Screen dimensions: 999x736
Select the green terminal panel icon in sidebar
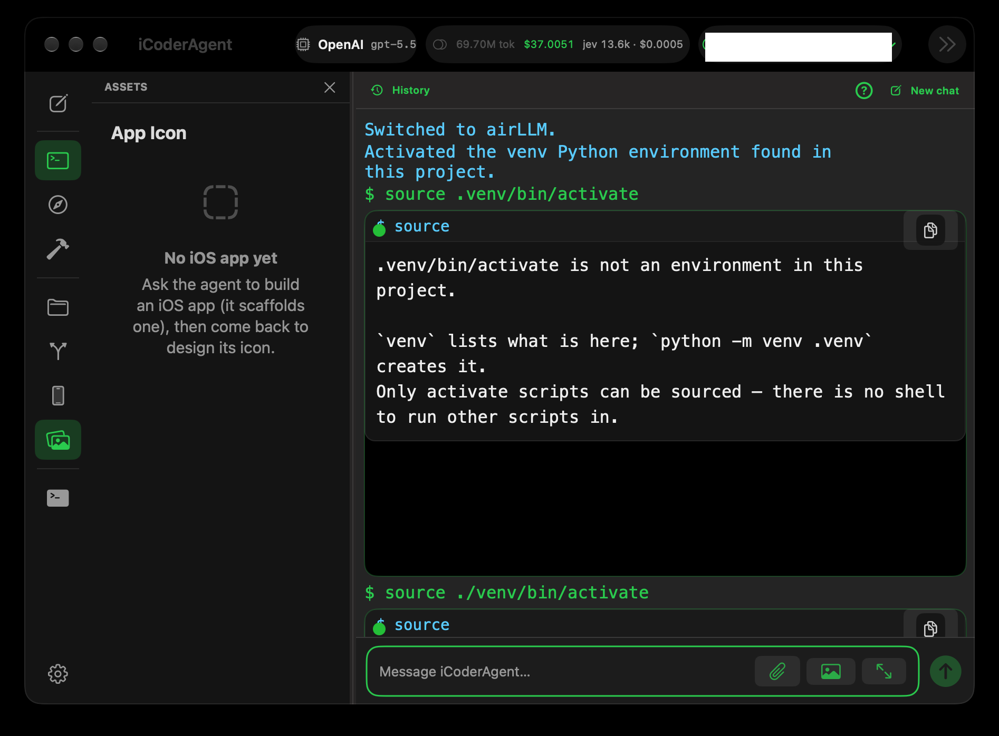click(58, 160)
